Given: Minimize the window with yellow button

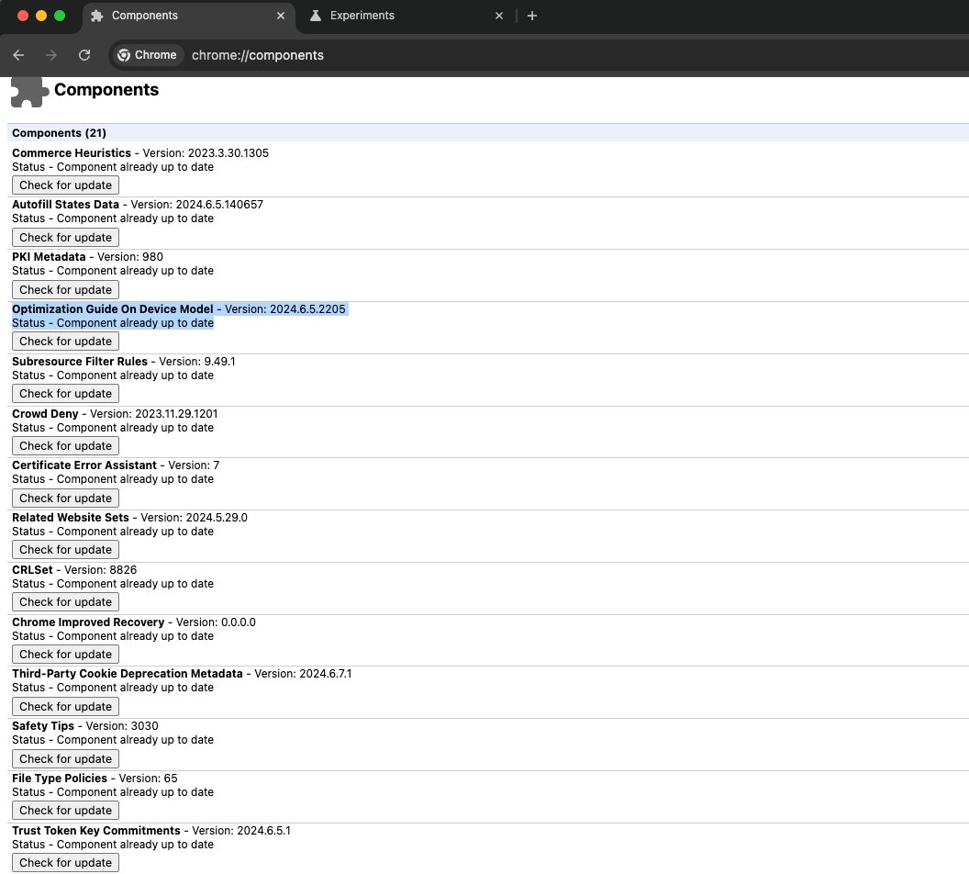Looking at the screenshot, I should point(41,16).
